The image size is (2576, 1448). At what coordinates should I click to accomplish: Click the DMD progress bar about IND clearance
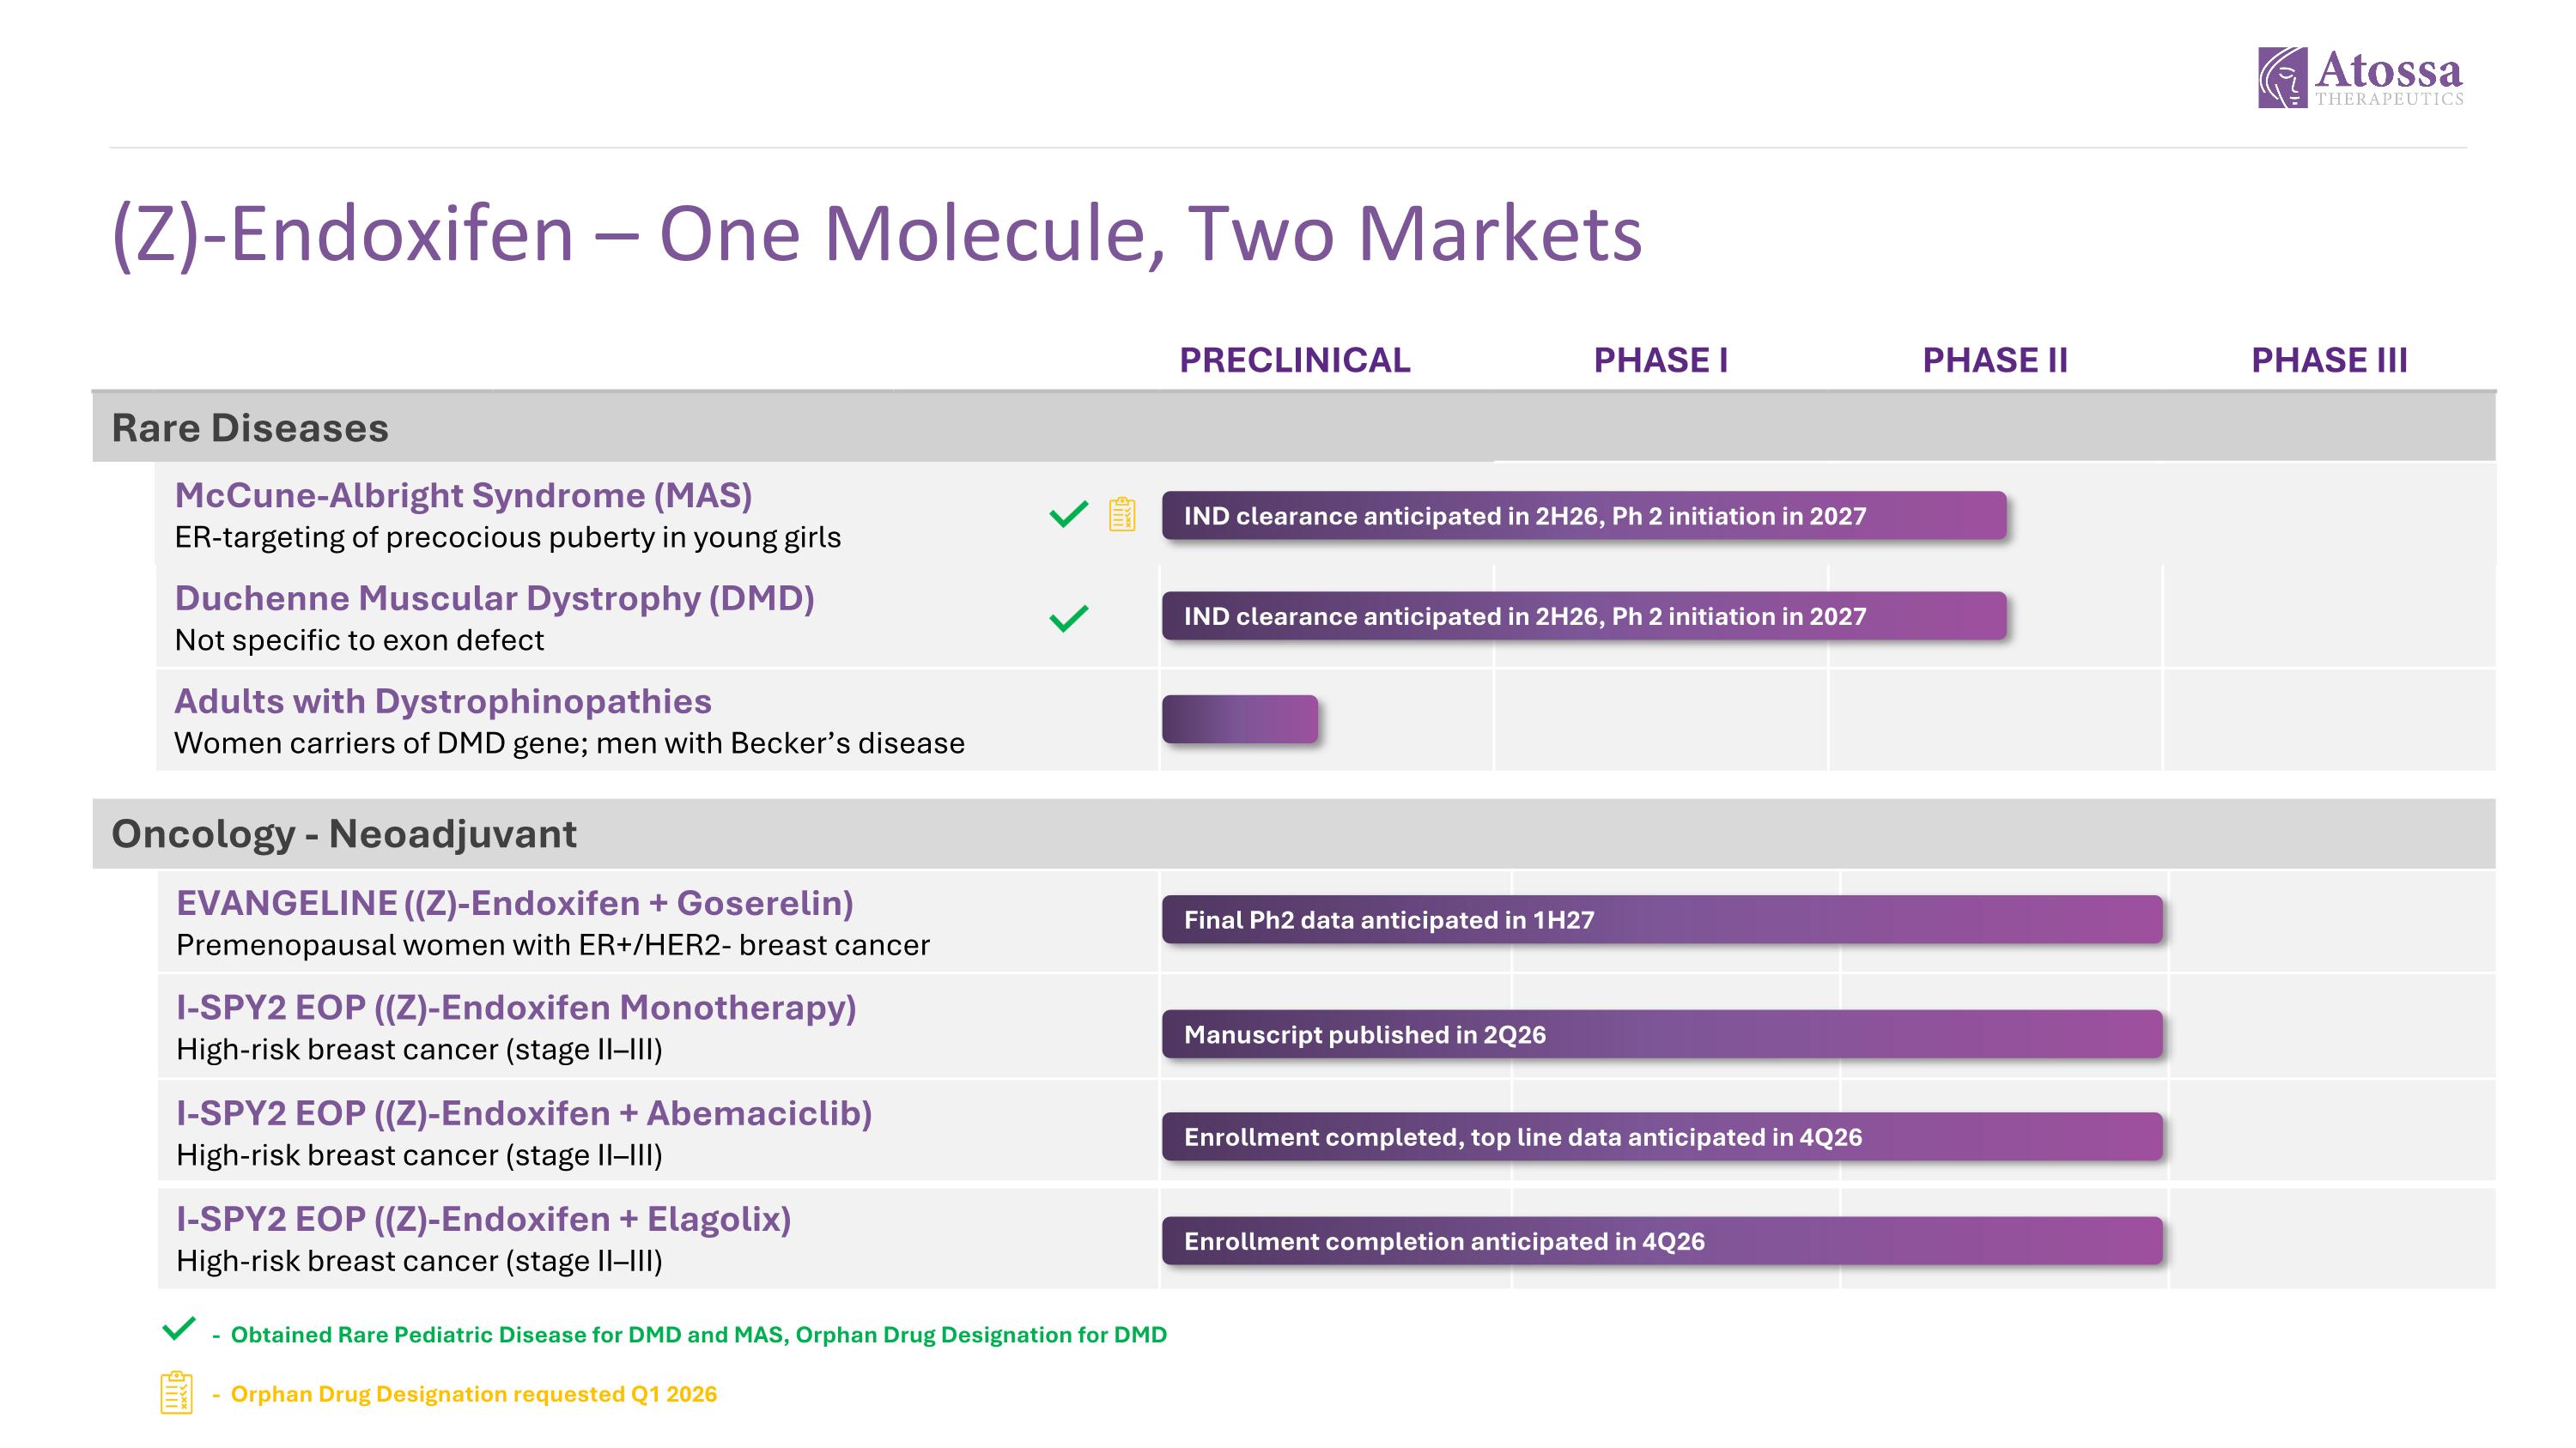1584,615
